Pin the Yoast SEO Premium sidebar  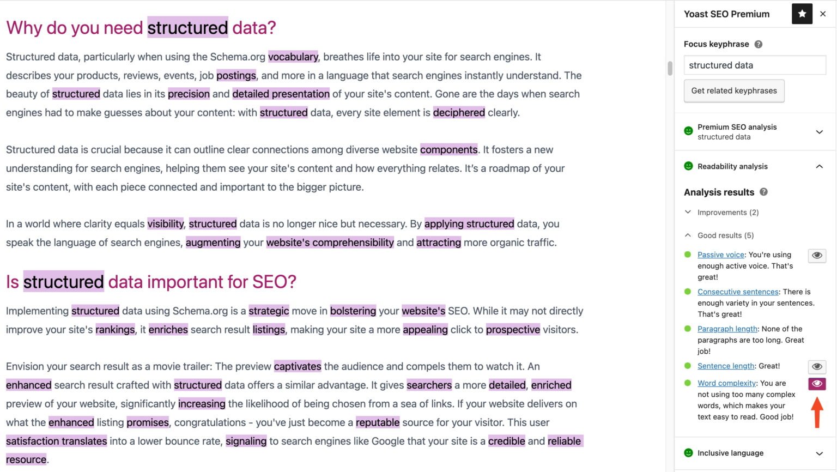[x=802, y=14]
